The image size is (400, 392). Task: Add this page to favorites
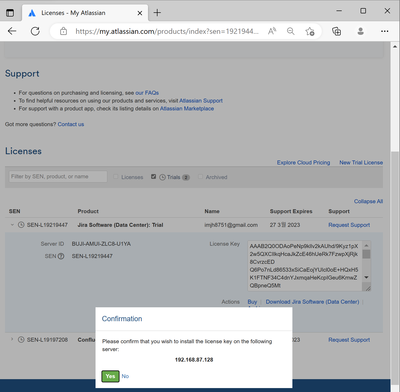[x=310, y=31]
